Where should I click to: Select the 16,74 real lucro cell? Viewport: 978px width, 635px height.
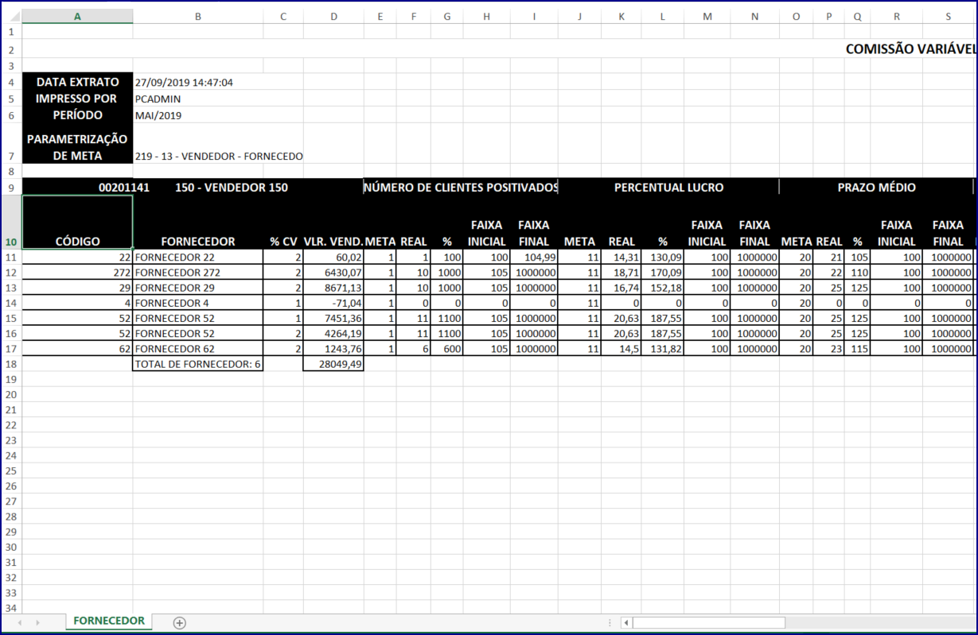pyautogui.click(x=621, y=288)
